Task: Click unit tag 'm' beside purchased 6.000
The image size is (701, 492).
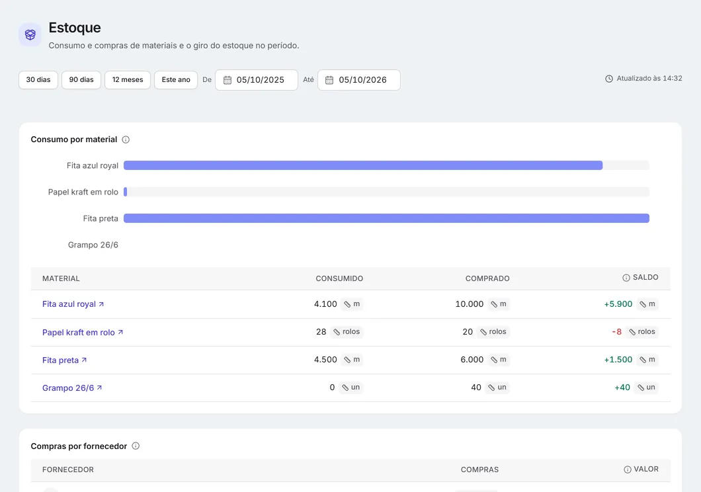Action: (499, 359)
